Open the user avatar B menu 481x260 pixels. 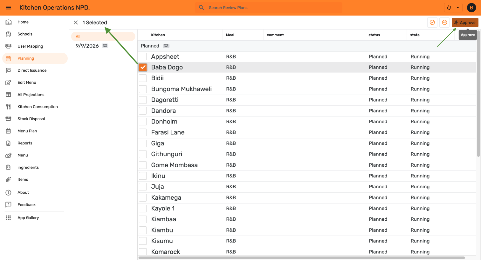click(x=471, y=8)
